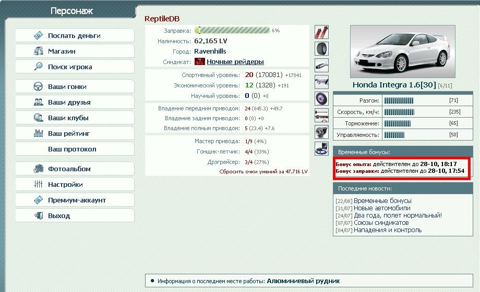The height and width of the screenshot is (292, 480).
Task: Open the red suspension springs part icon
Action: tap(321, 32)
